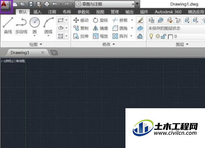Switch to the 注释 ribbon tab
Image resolution: width=205 pixels, height=148 pixels.
tap(52, 12)
